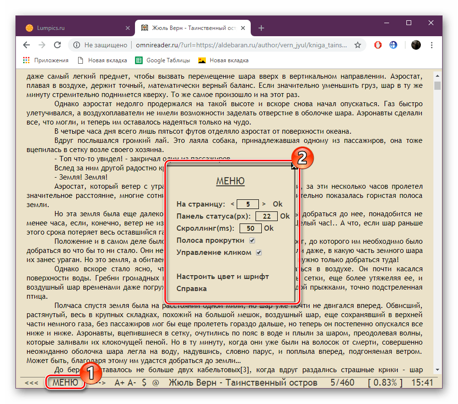This screenshot has height=404, width=458.
Task: Increase font size with A+ icon
Action: (x=119, y=382)
